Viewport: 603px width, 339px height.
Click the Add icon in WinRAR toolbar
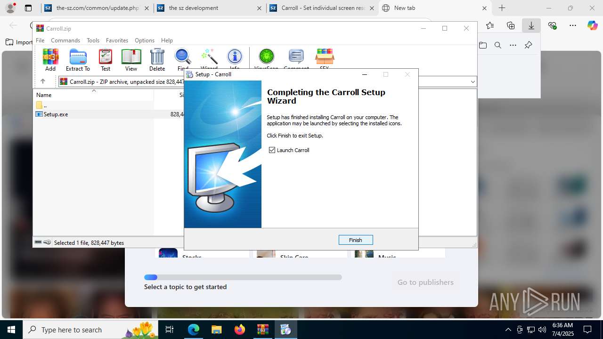pyautogui.click(x=50, y=59)
